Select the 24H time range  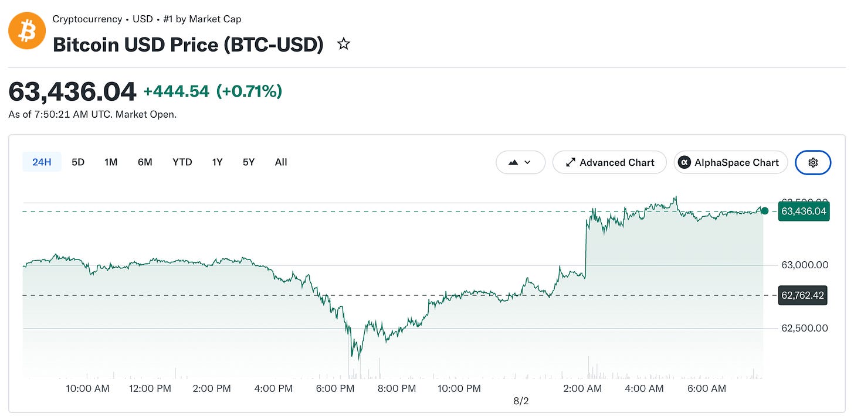(x=42, y=162)
